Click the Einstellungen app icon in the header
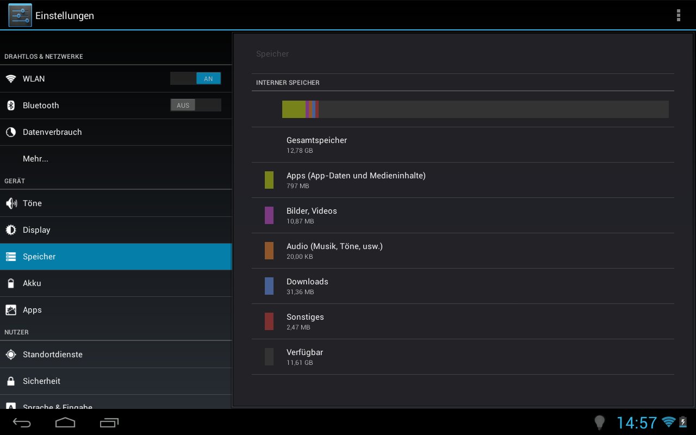This screenshot has height=435, width=696. tap(20, 15)
